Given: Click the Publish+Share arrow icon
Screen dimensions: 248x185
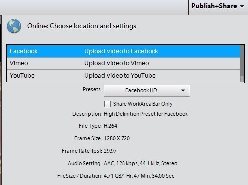Looking at the screenshot, I should [x=242, y=6].
